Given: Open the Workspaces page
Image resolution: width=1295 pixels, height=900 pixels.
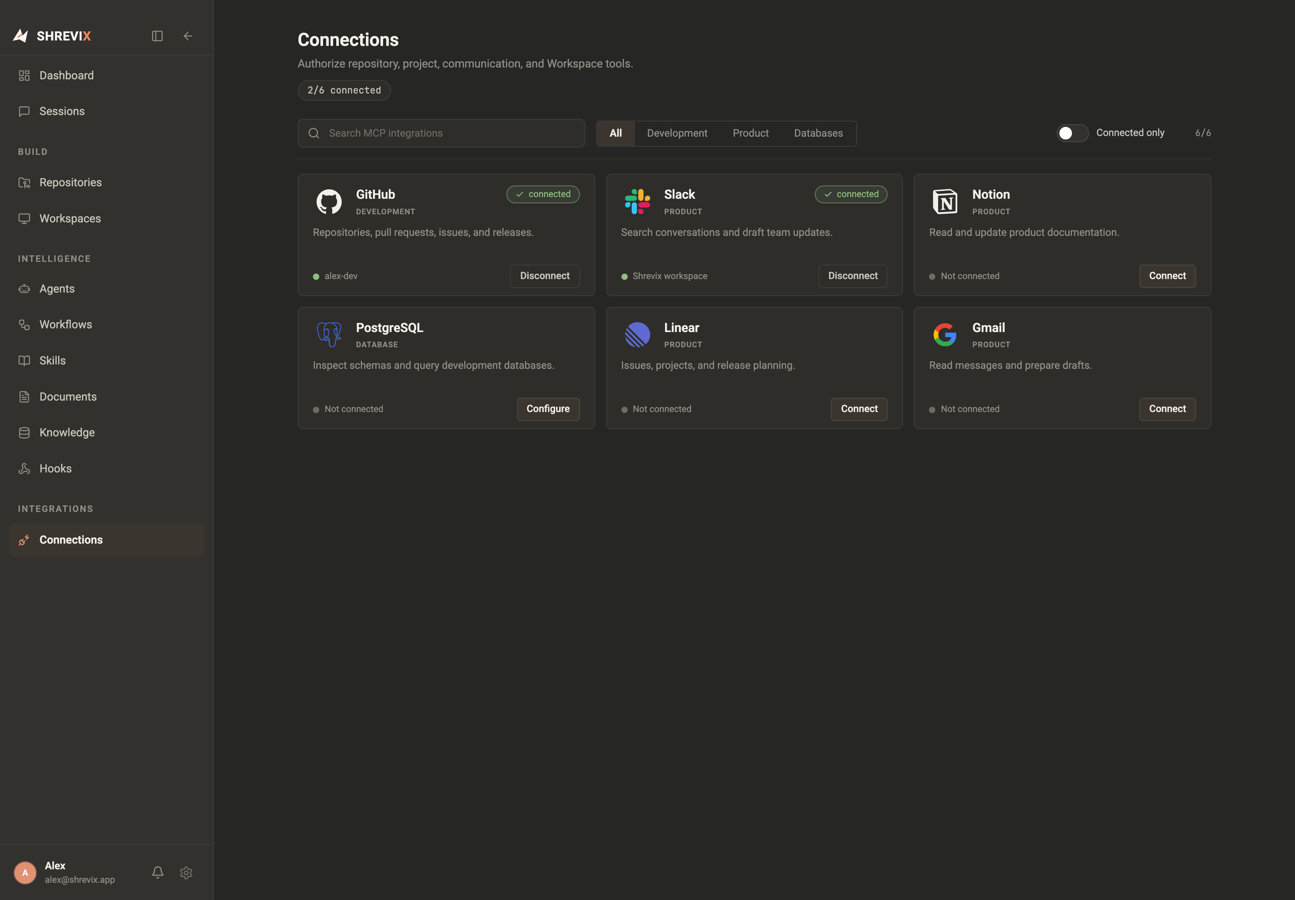Looking at the screenshot, I should [x=107, y=219].
